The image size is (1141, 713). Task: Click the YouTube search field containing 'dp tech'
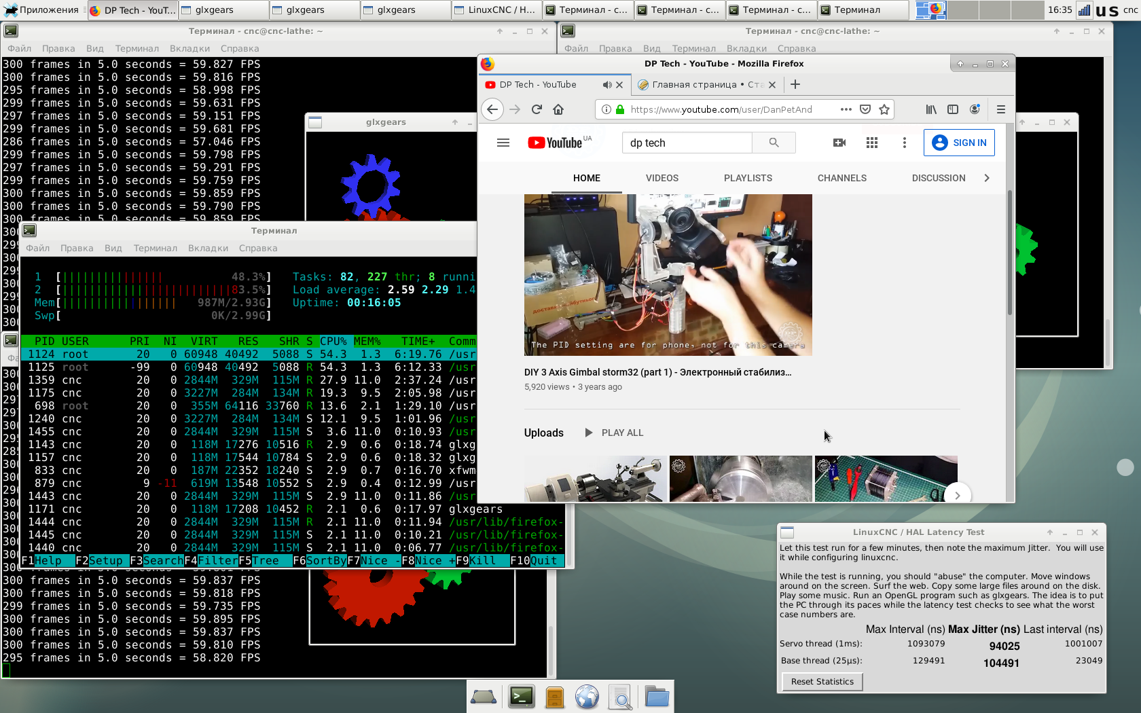pos(687,143)
